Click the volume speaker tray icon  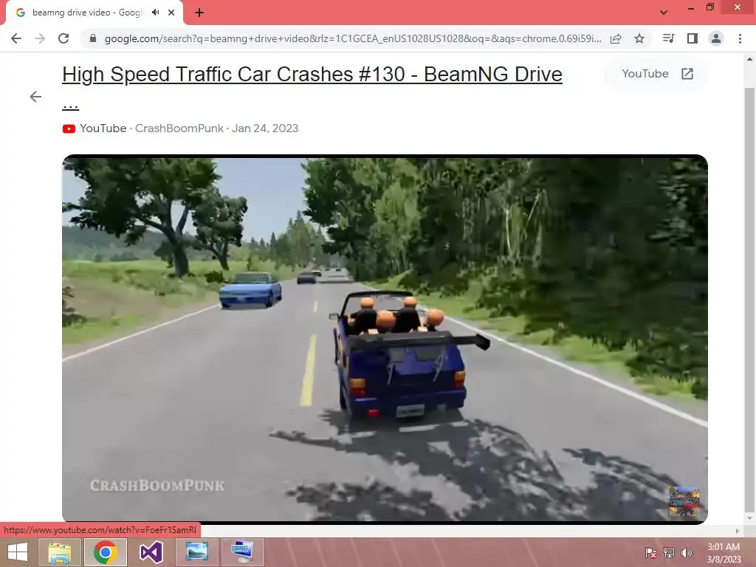pos(687,553)
